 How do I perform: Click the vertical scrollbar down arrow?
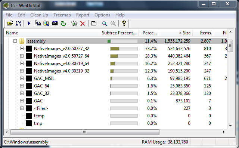pos(230,126)
